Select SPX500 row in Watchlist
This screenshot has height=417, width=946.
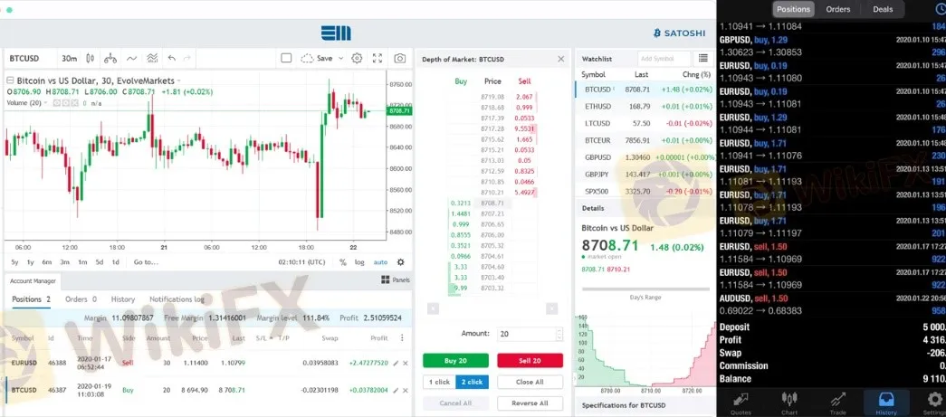(x=645, y=191)
